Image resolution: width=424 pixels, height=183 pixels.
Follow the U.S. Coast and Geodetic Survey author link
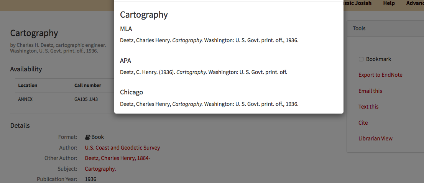[122, 148]
